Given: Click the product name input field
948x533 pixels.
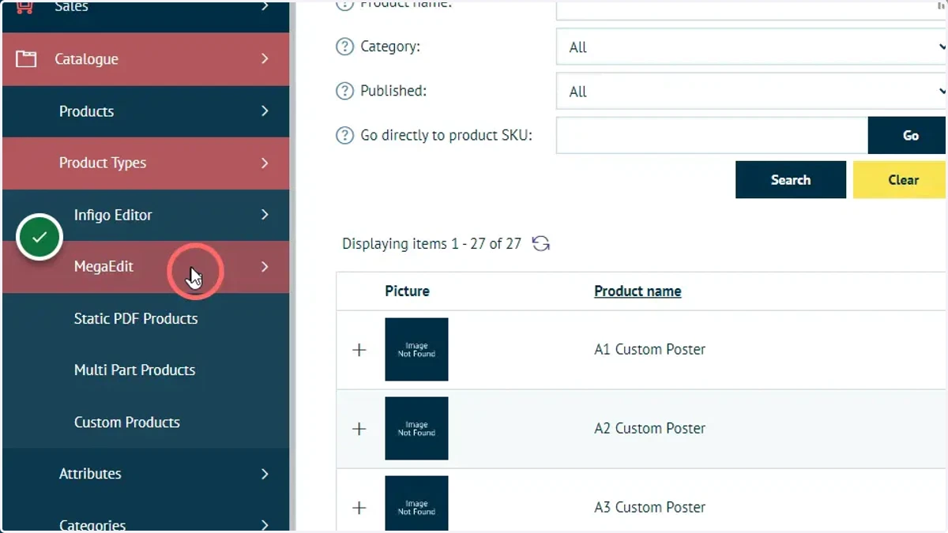Looking at the screenshot, I should click(750, 10).
